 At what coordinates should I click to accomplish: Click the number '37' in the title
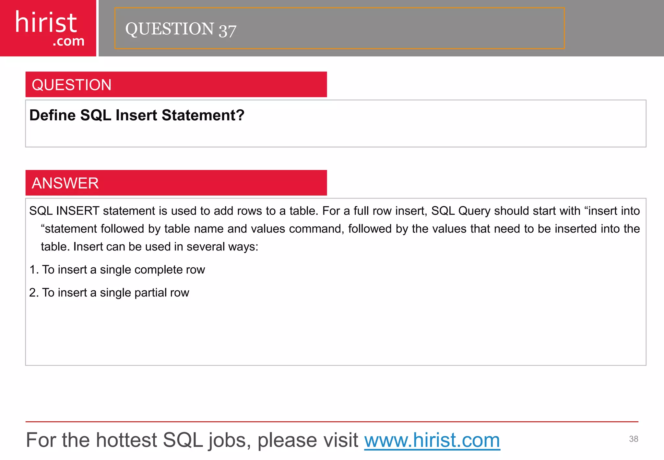coord(228,30)
